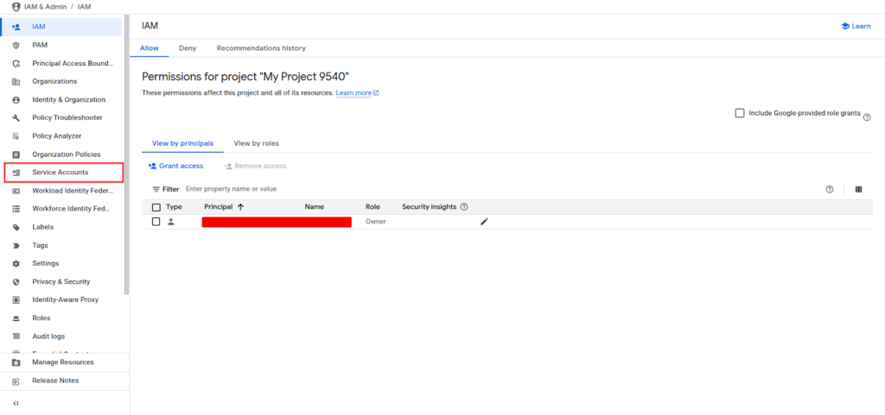Select the View by roles tab
This screenshot has height=415, width=885.
coord(256,143)
